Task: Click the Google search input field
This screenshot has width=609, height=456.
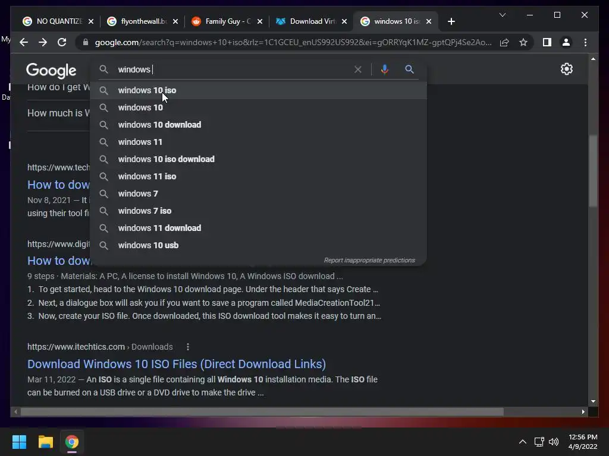Action: click(233, 69)
